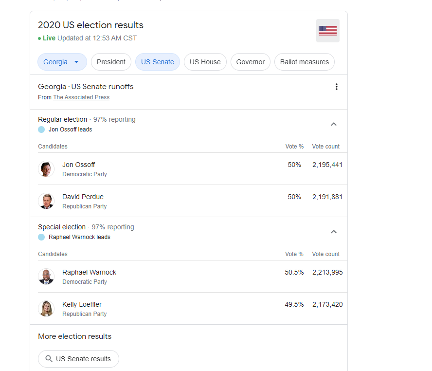Click the blue dot beside Jon Ossoff leads
The width and height of the screenshot is (432, 371).
41,130
